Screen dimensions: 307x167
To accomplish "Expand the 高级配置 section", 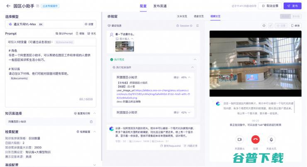I will [x=95, y=165].
